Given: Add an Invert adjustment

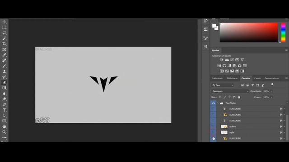Looking at the screenshot, I should coord(222,71).
